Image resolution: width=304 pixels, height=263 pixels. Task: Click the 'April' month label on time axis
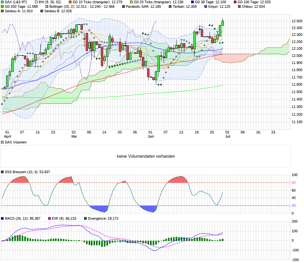point(7,137)
